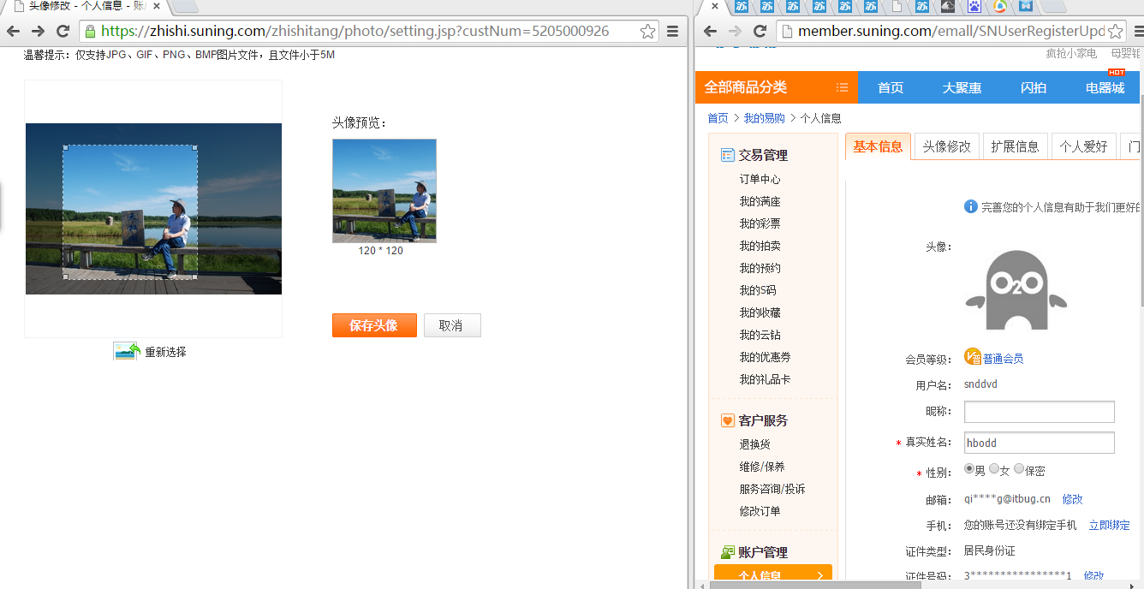
Task: Click the 120 * 120 avatar preview thumbnail
Action: [x=384, y=191]
